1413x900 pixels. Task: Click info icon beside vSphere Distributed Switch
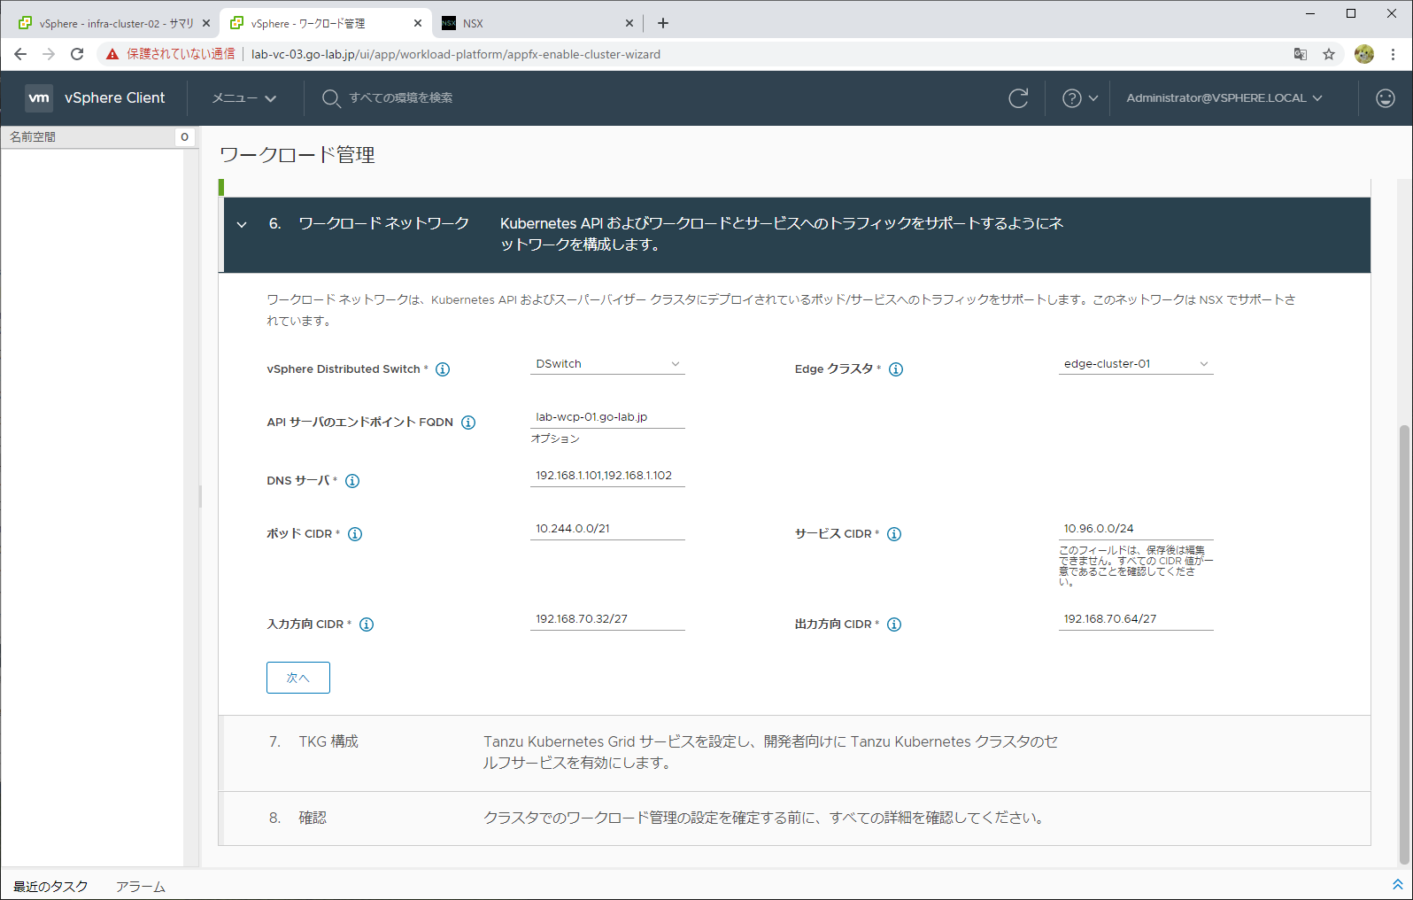443,369
